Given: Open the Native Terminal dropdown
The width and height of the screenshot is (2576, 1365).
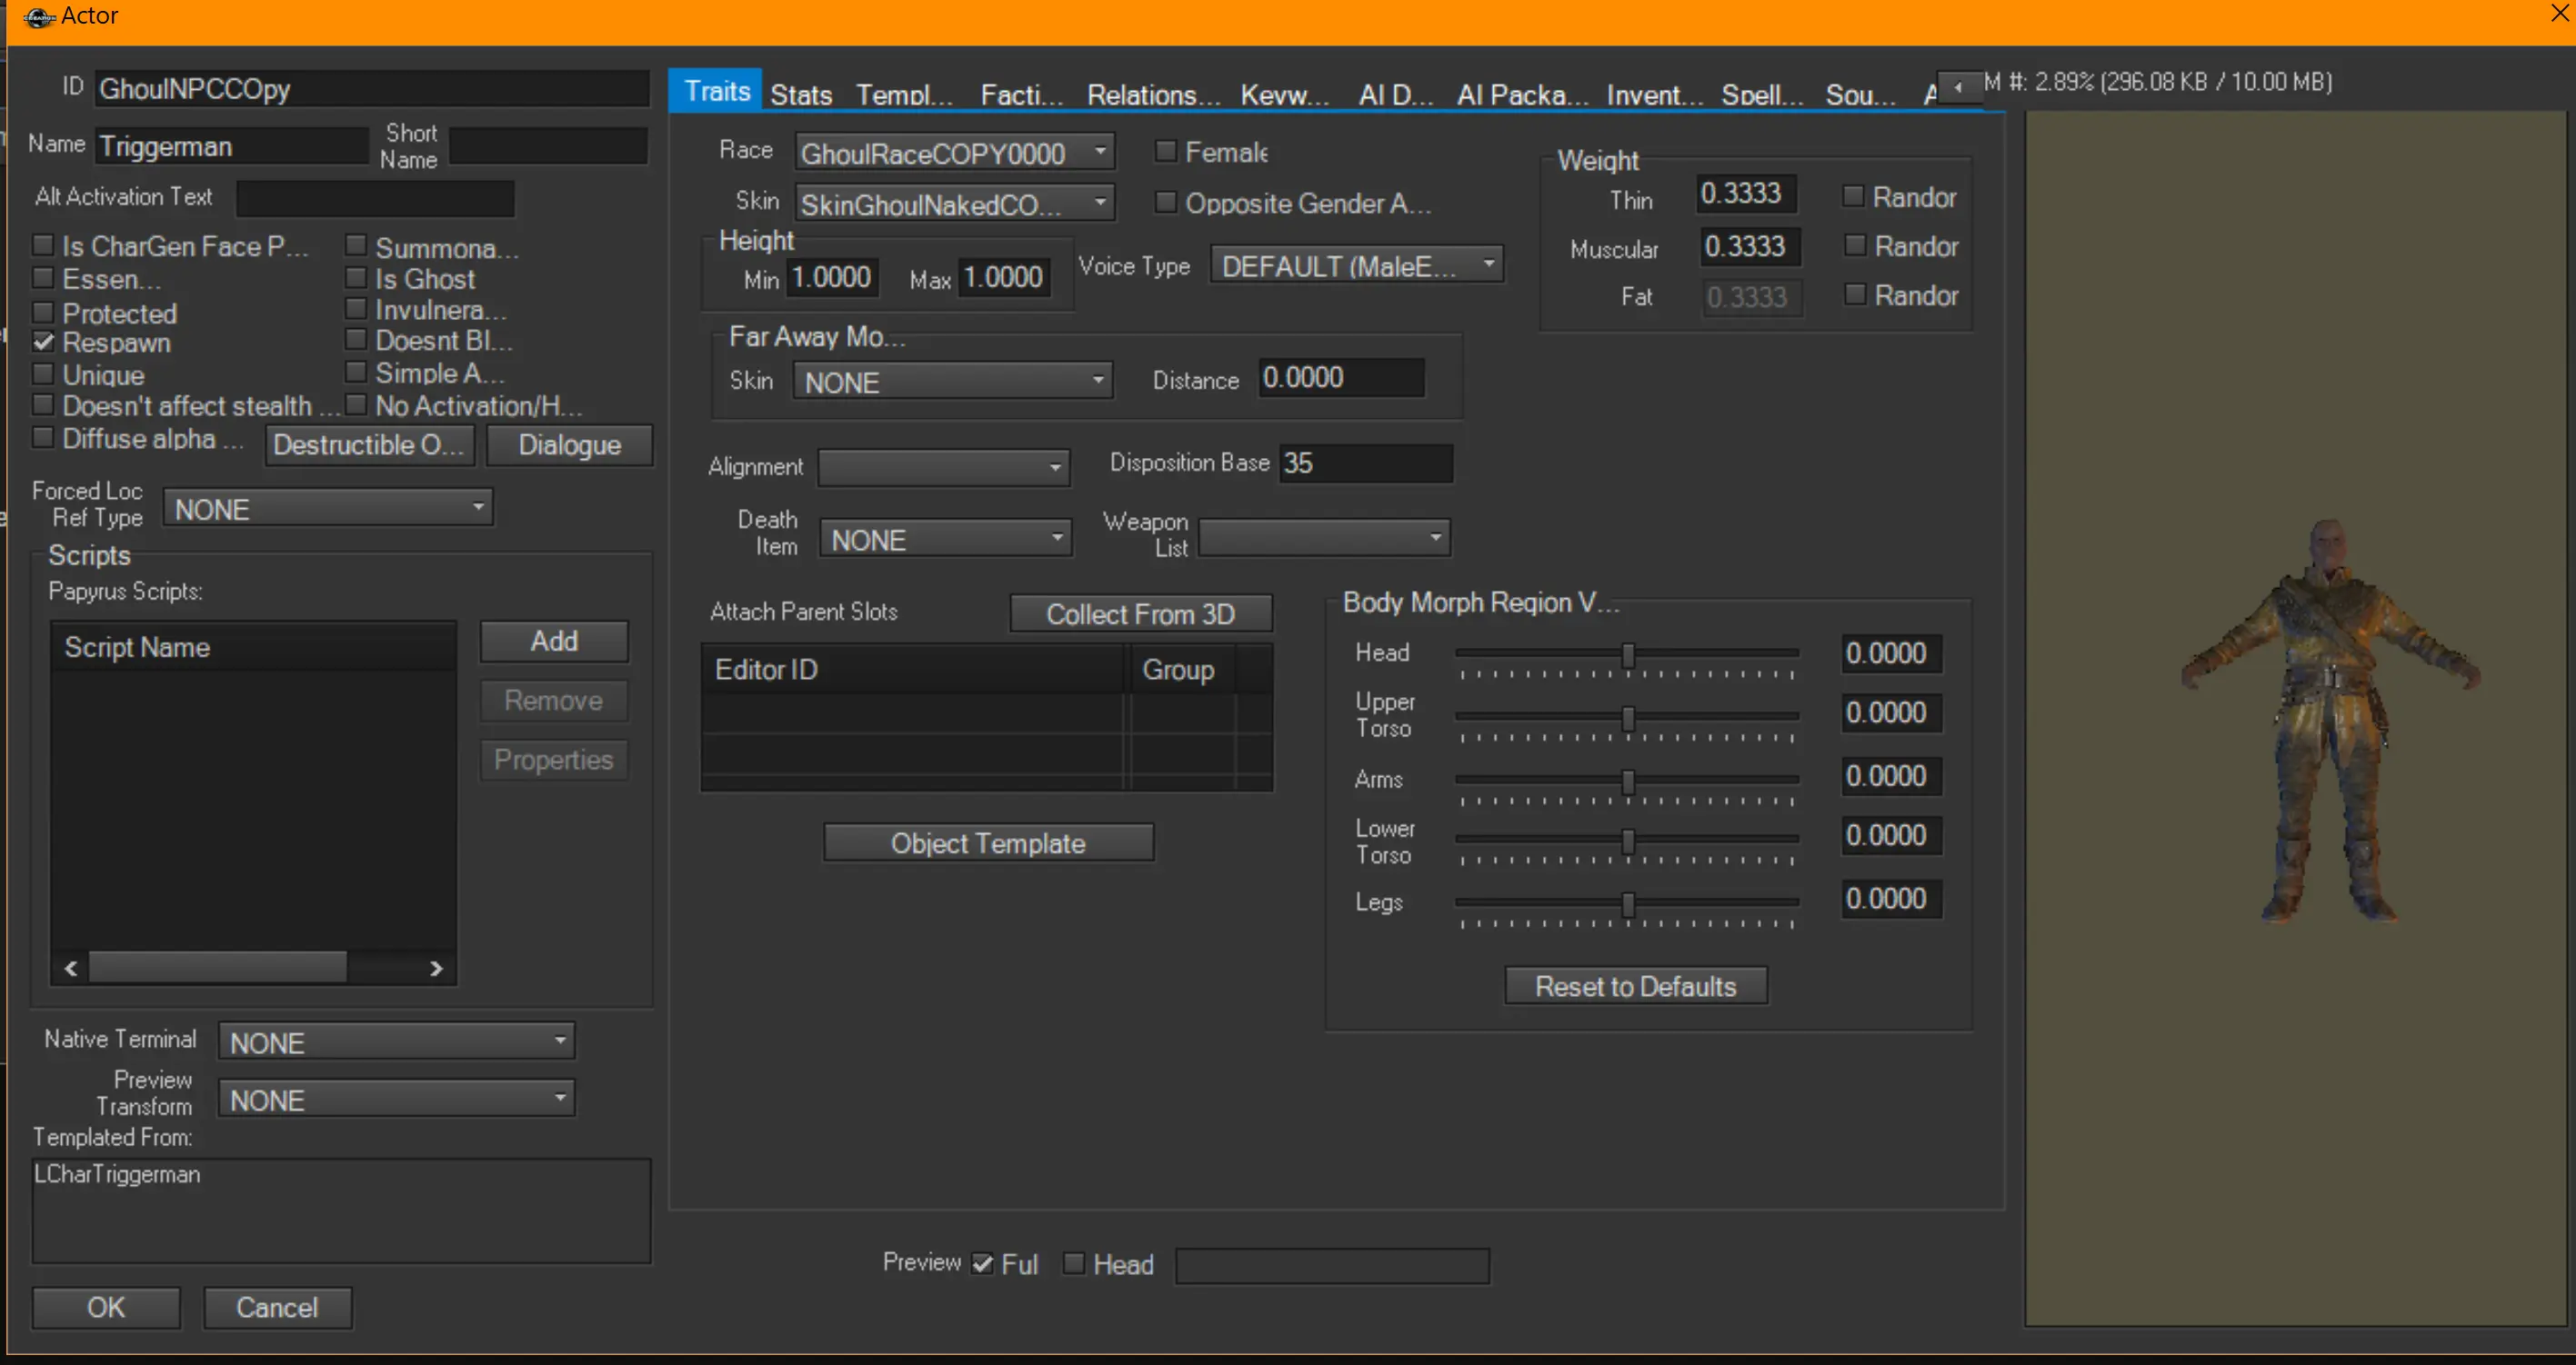Looking at the screenshot, I should pos(396,1041).
